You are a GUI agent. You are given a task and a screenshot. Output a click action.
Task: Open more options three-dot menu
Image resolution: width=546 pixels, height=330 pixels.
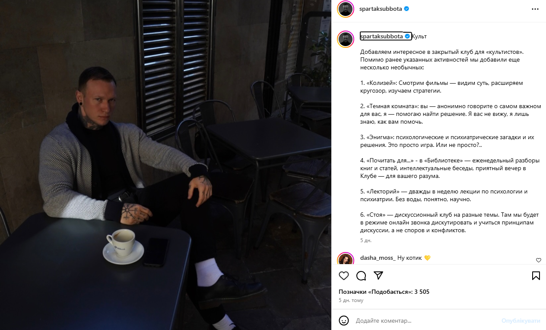pos(535,9)
